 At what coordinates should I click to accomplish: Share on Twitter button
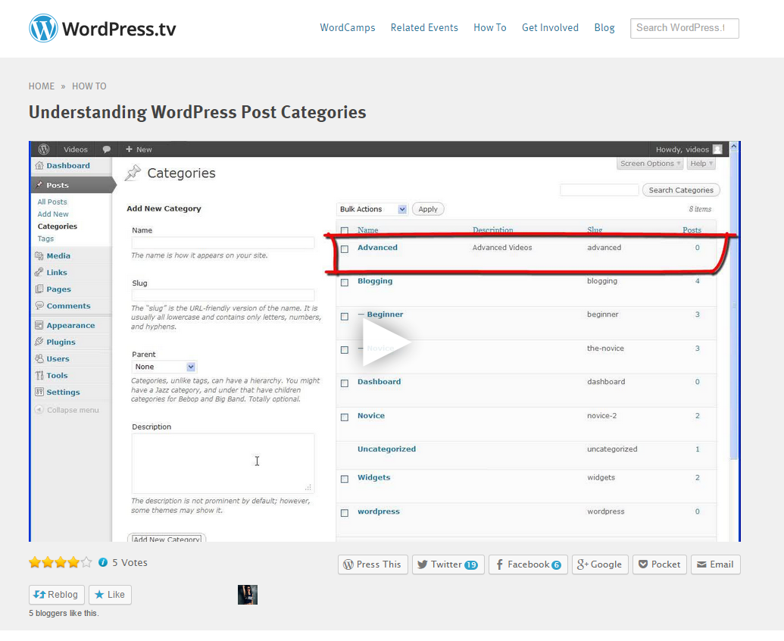pos(448,564)
